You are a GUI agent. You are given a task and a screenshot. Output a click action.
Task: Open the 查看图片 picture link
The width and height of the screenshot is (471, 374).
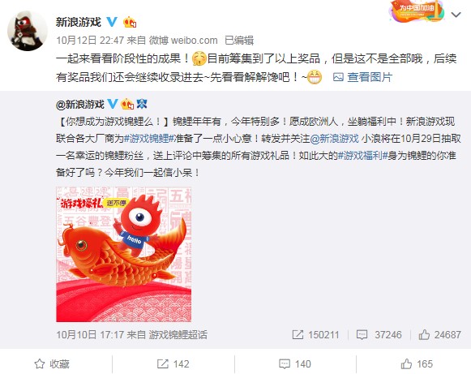370,77
